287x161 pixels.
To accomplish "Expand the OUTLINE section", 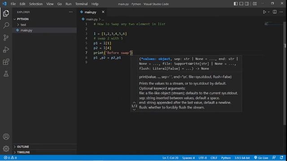I will (x=44, y=147).
